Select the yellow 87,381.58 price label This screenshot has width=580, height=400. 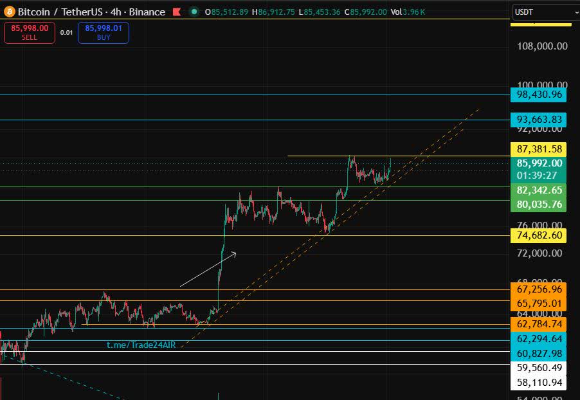click(538, 149)
